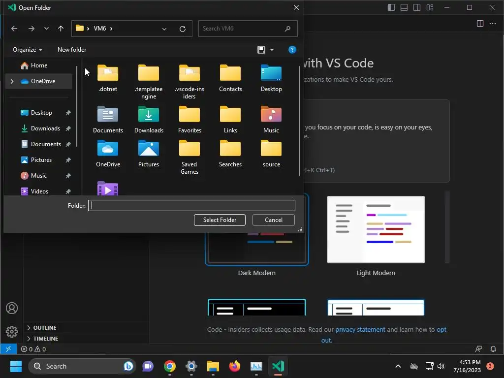Open VS Code Accounts icon
The width and height of the screenshot is (504, 378).
[12, 308]
